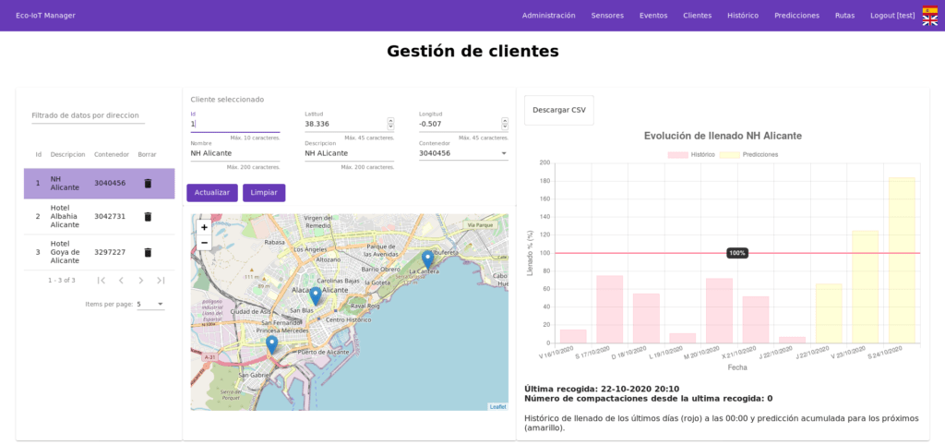Click Eco-IoT Manager brand link
The image size is (945, 445).
click(46, 16)
